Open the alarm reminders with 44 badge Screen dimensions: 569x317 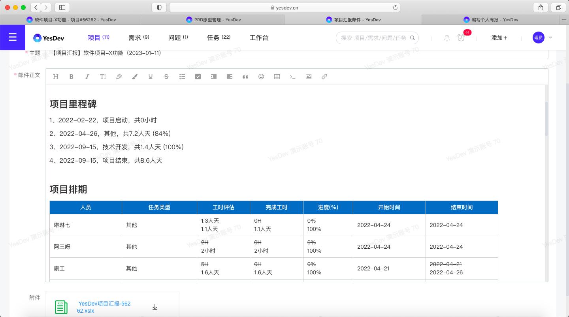coord(461,38)
